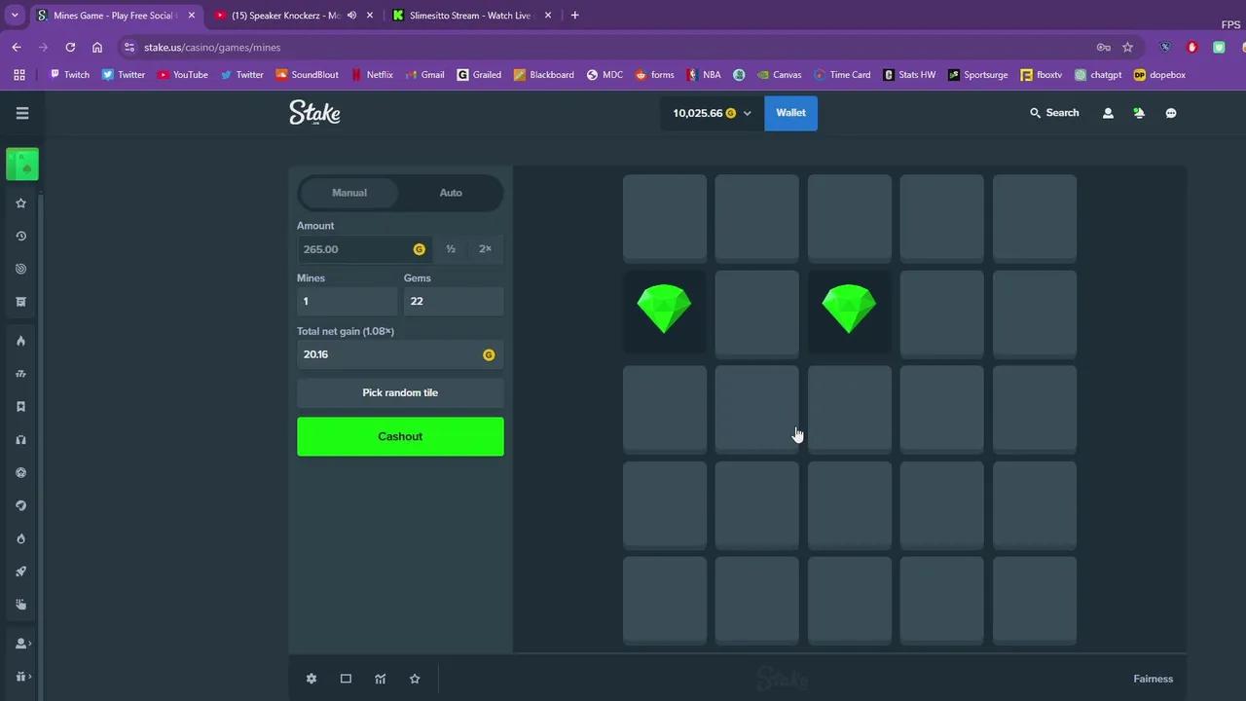
Task: Click the spiral target icon in sidebar
Action: pos(20,269)
